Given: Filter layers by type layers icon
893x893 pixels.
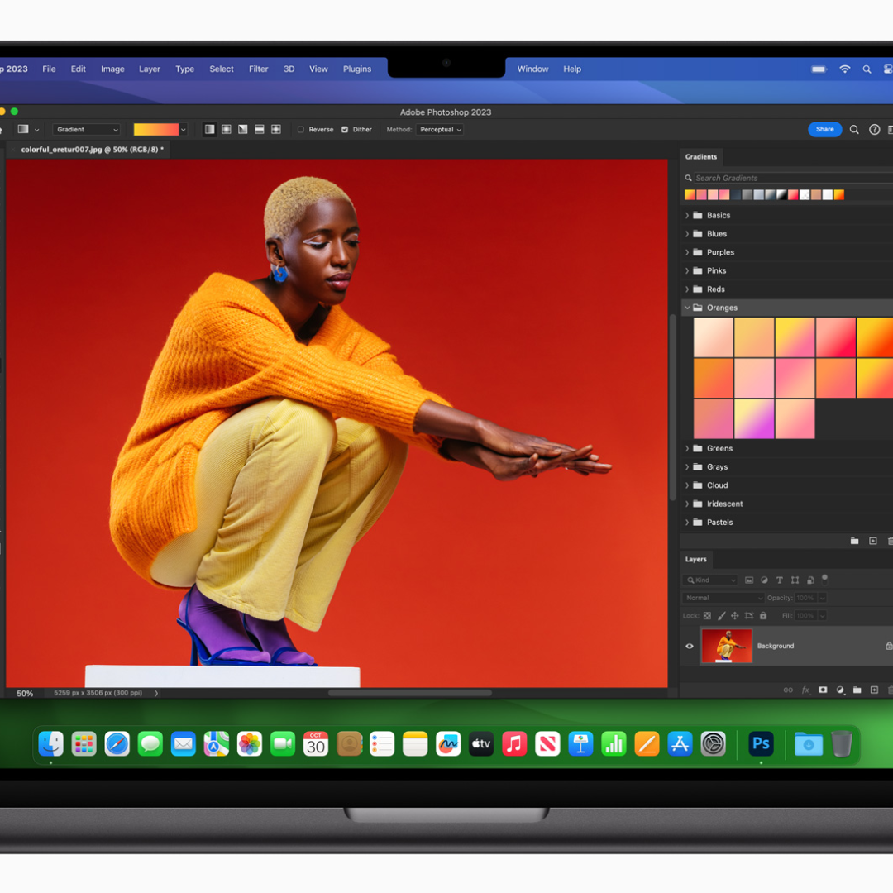Looking at the screenshot, I should point(779,580).
